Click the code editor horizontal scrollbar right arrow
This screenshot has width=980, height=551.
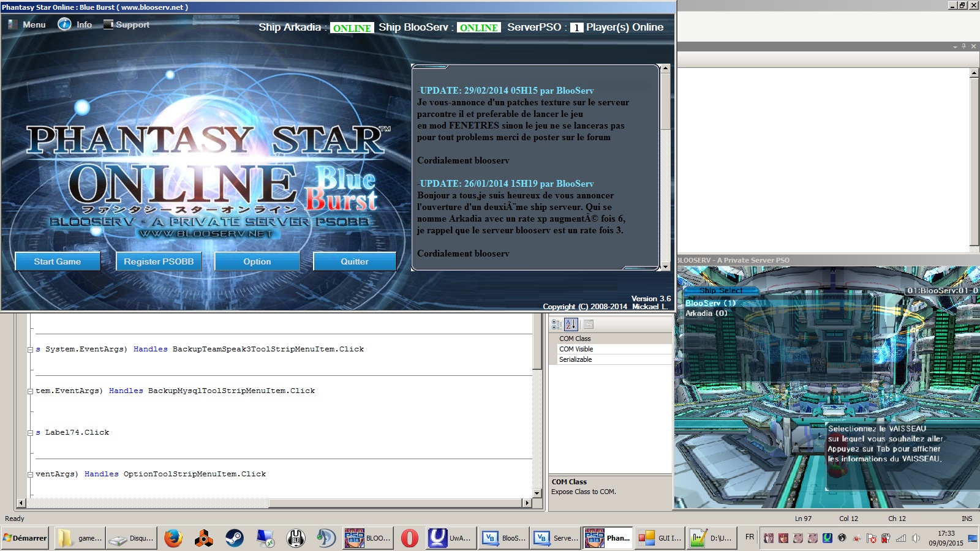coord(527,503)
